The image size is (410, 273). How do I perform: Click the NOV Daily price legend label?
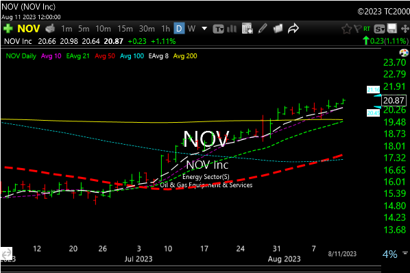click(x=21, y=56)
